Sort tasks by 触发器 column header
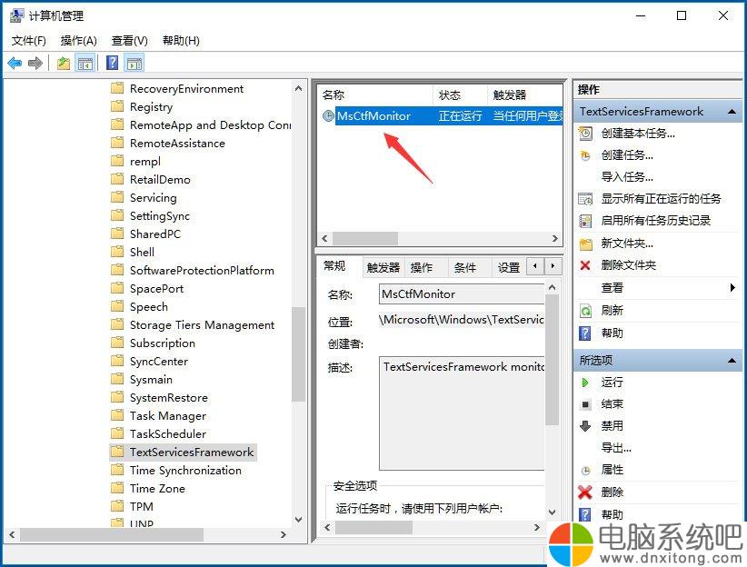 tap(525, 94)
